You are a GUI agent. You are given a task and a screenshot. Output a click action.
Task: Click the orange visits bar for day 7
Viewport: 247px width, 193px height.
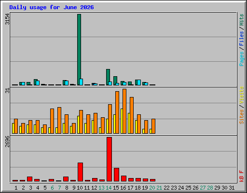tap(59, 120)
